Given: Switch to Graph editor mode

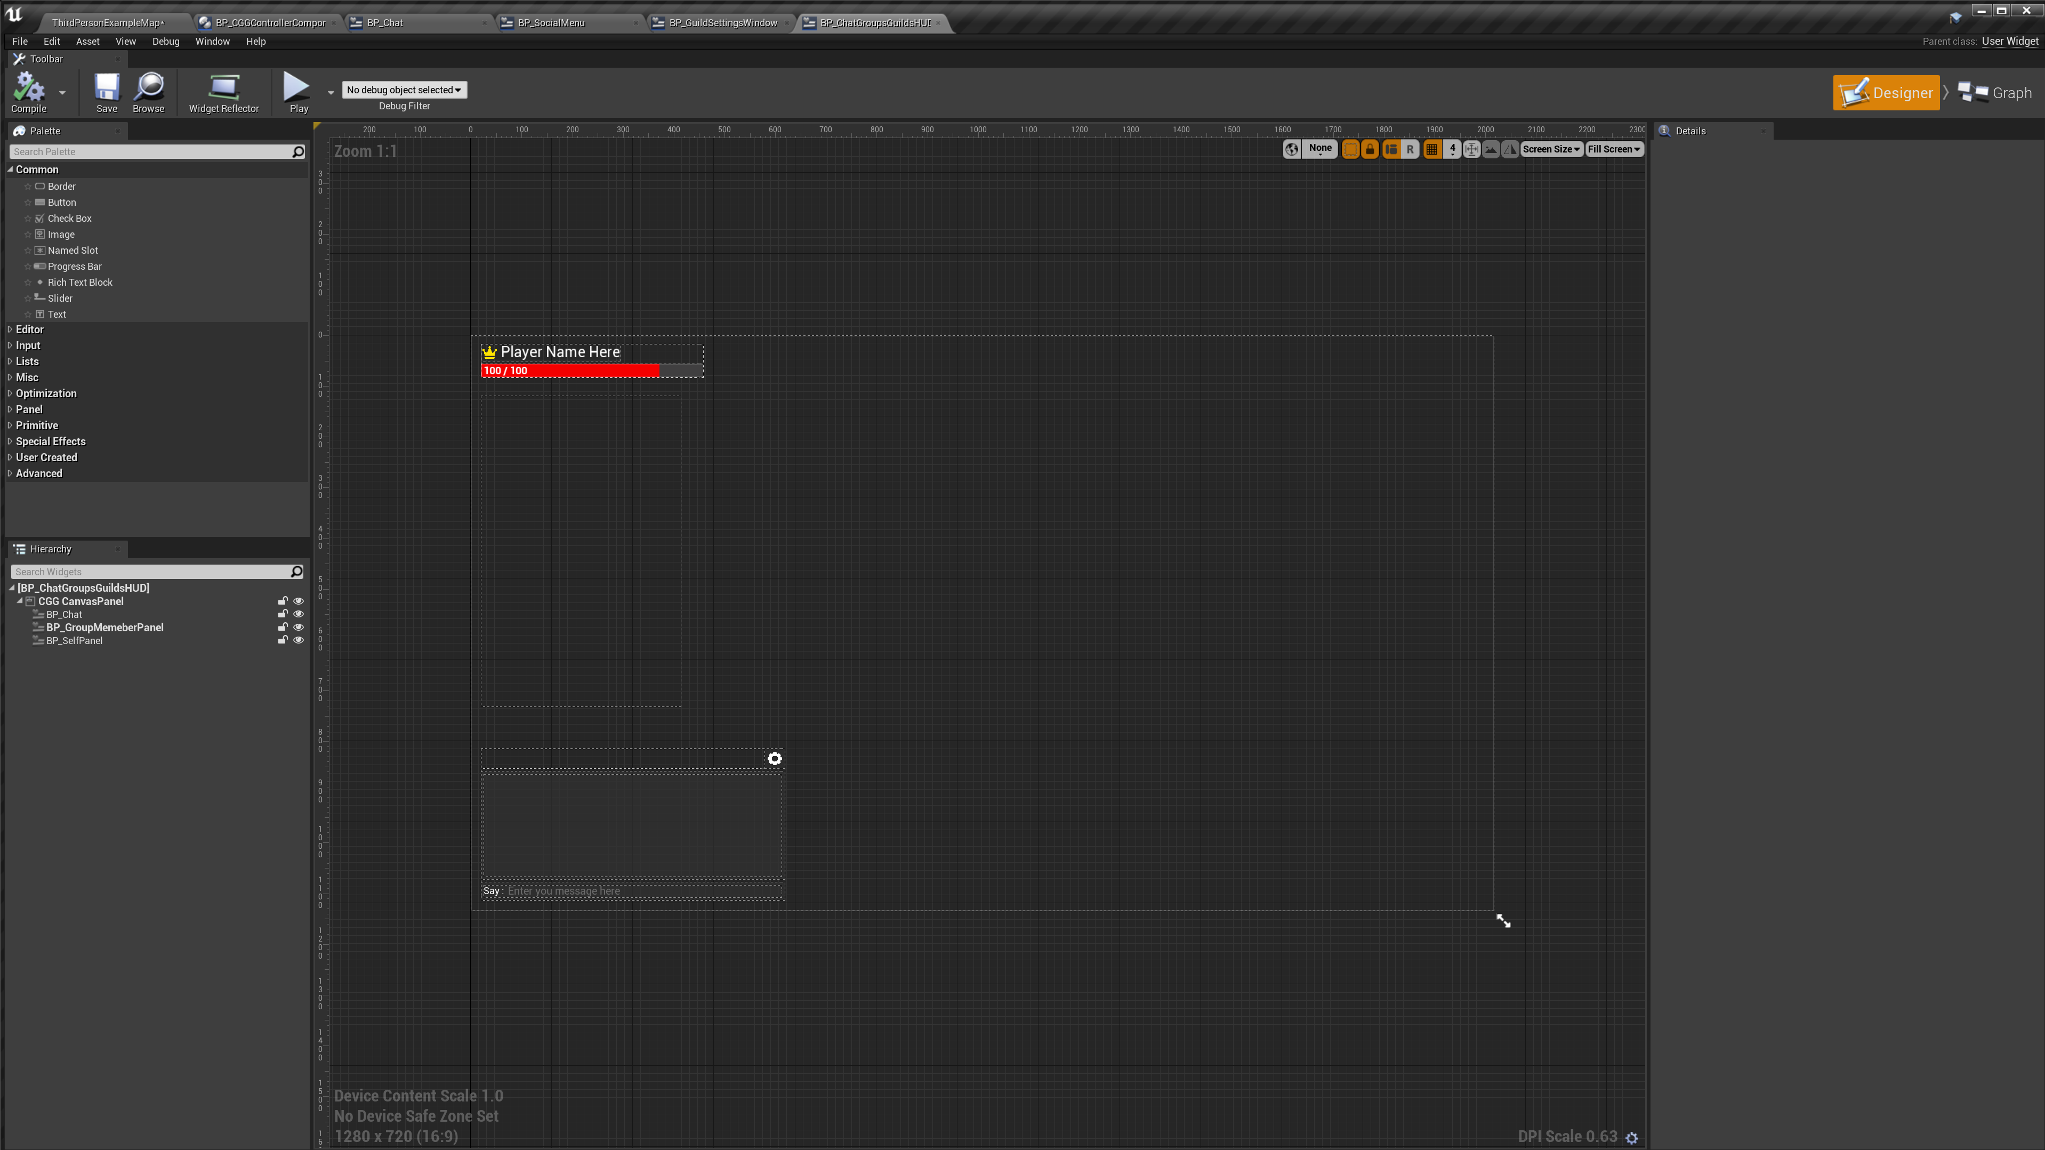Looking at the screenshot, I should [x=1996, y=93].
